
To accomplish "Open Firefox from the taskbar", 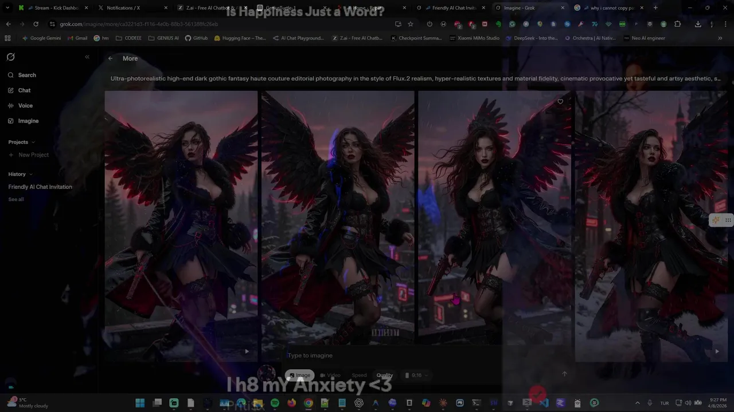I will (291, 403).
